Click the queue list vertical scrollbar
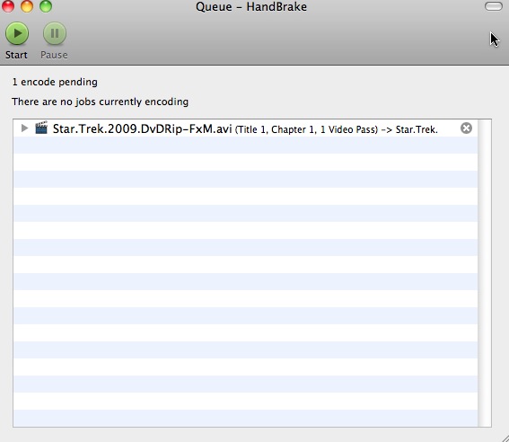This screenshot has height=442, width=509. (485, 273)
